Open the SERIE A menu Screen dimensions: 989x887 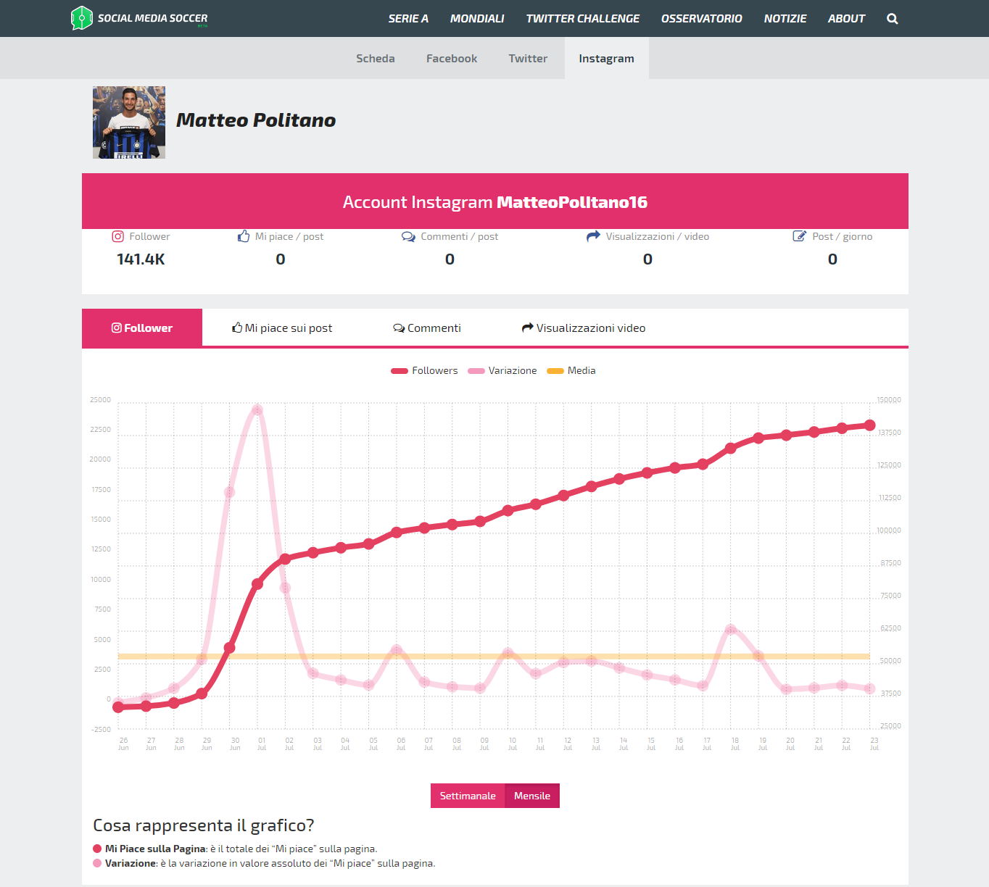point(408,19)
